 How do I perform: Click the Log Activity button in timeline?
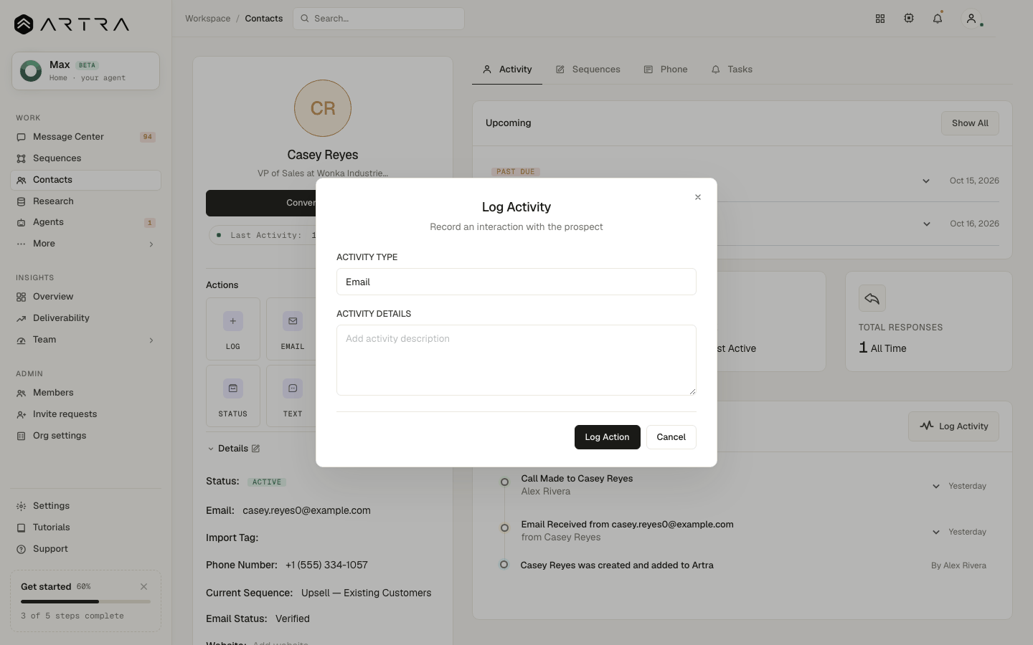pos(953,426)
